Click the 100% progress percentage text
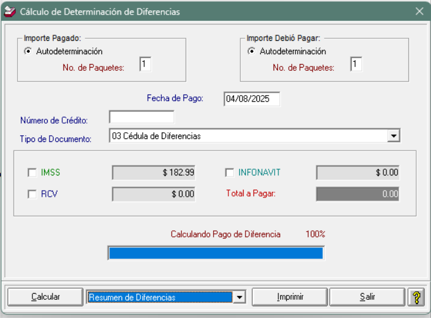The height and width of the screenshot is (318, 431). [316, 234]
